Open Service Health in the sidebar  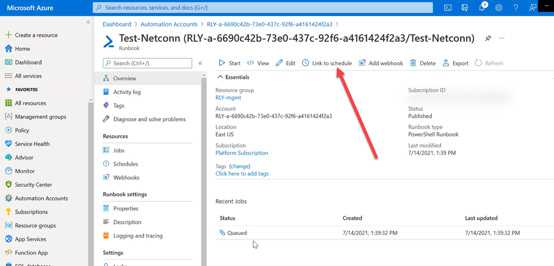32,144
